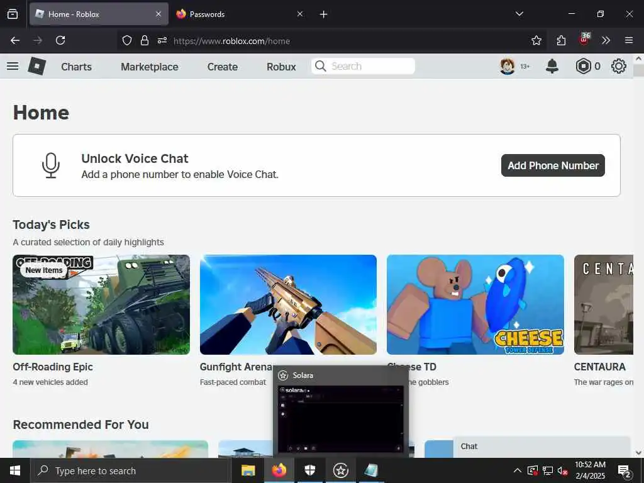Open the network tray icon
Screen dimensions: 644x483
tap(548, 470)
